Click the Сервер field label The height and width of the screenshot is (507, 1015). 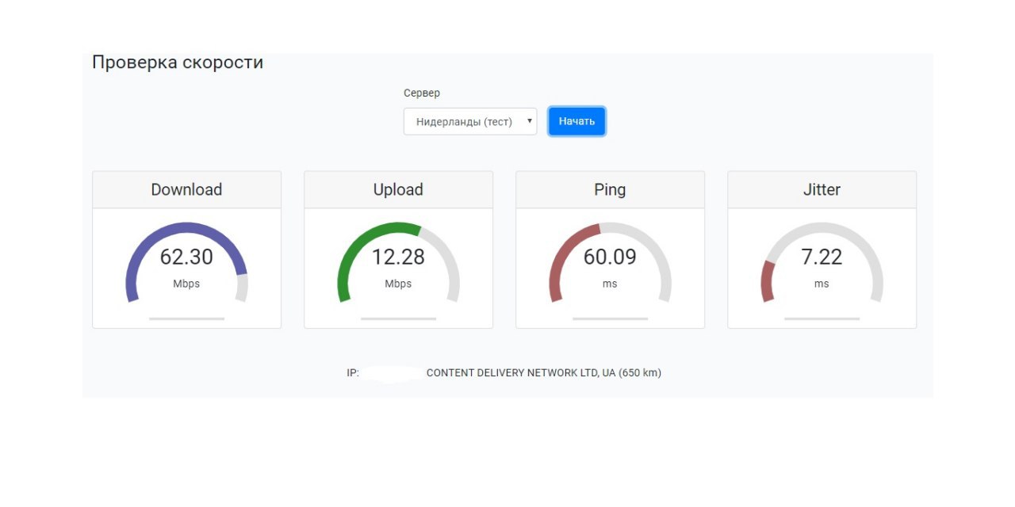[x=422, y=93]
